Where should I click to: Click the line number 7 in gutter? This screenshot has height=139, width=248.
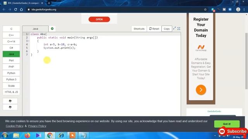[x=27, y=55]
